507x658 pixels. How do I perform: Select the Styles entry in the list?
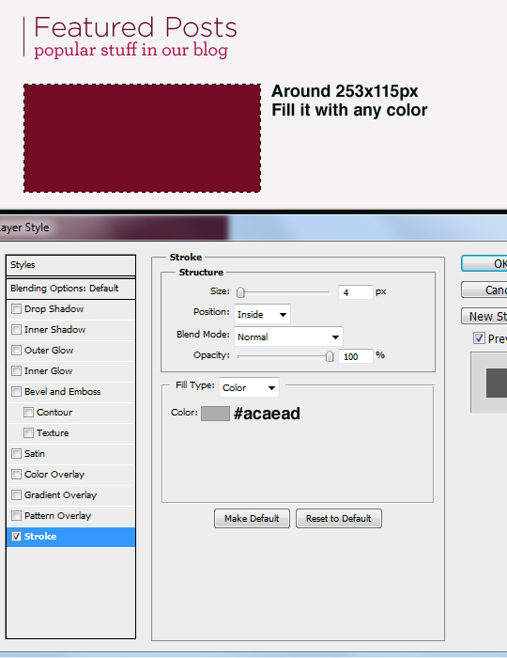(70, 265)
